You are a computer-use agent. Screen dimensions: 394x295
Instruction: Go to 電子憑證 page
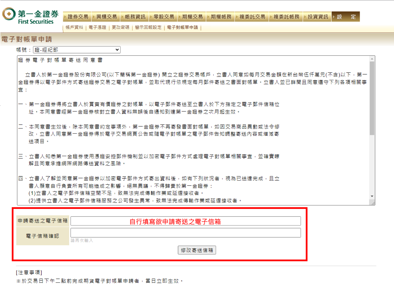point(97,27)
